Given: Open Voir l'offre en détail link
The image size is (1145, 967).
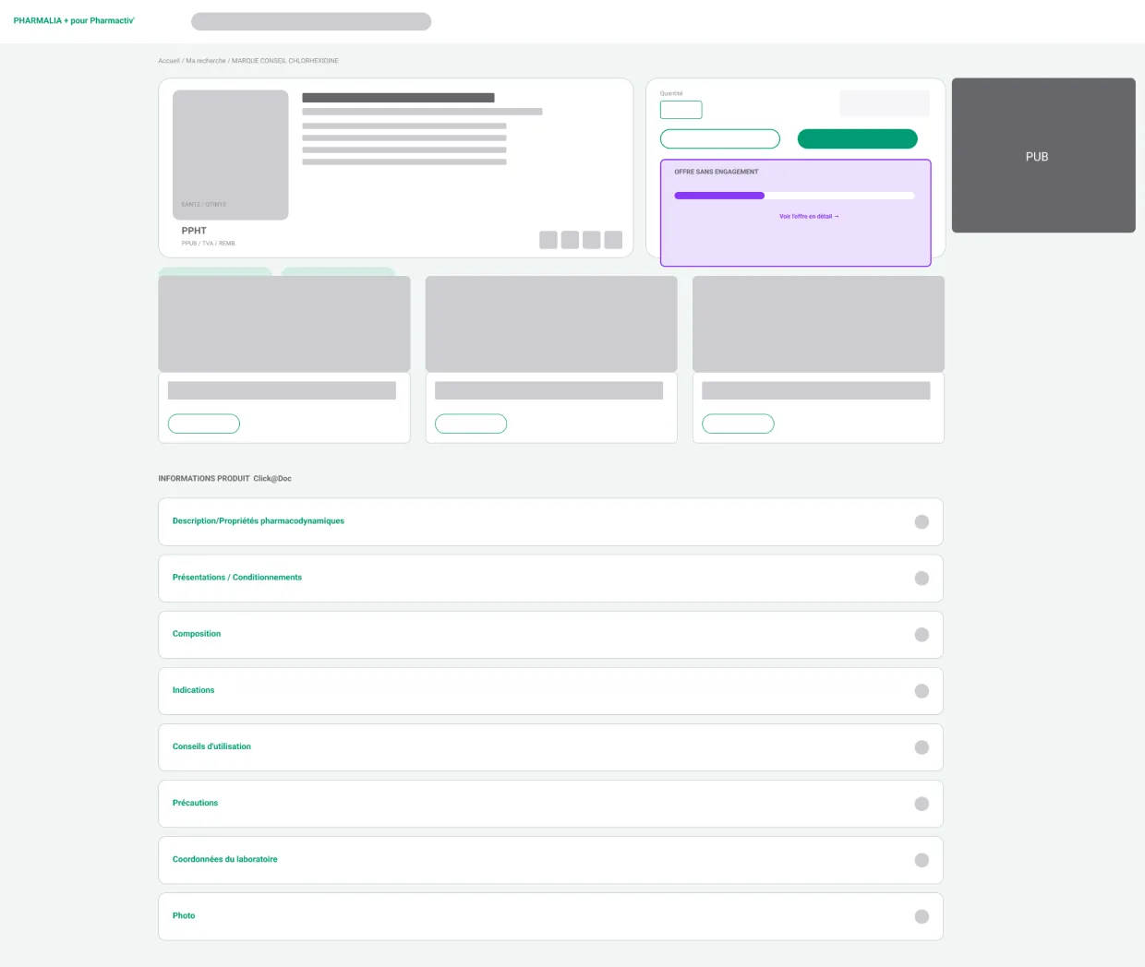Looking at the screenshot, I should tap(809, 217).
